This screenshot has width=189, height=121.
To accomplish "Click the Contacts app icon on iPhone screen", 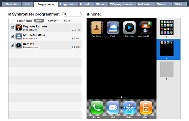I will [97, 28].
